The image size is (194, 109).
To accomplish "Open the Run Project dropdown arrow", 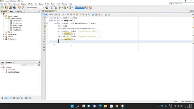I will pos(62,8).
